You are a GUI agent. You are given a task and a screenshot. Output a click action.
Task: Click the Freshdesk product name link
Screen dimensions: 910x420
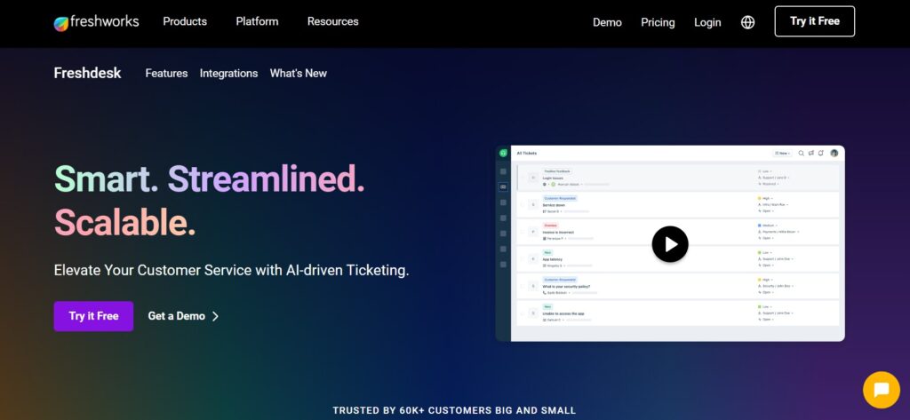tap(88, 73)
